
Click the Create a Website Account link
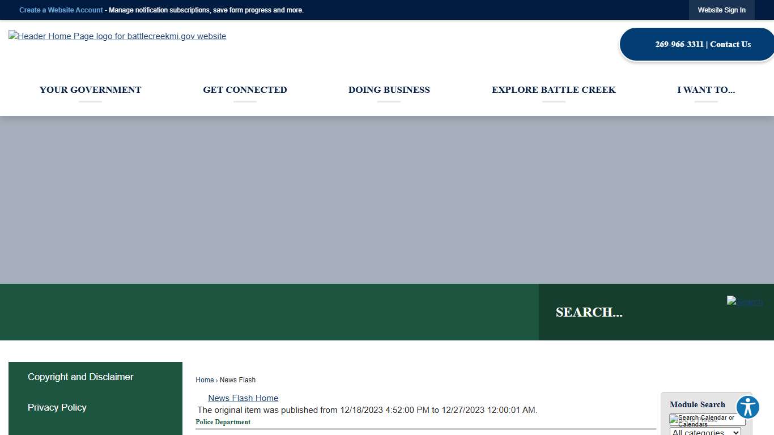[61, 10]
